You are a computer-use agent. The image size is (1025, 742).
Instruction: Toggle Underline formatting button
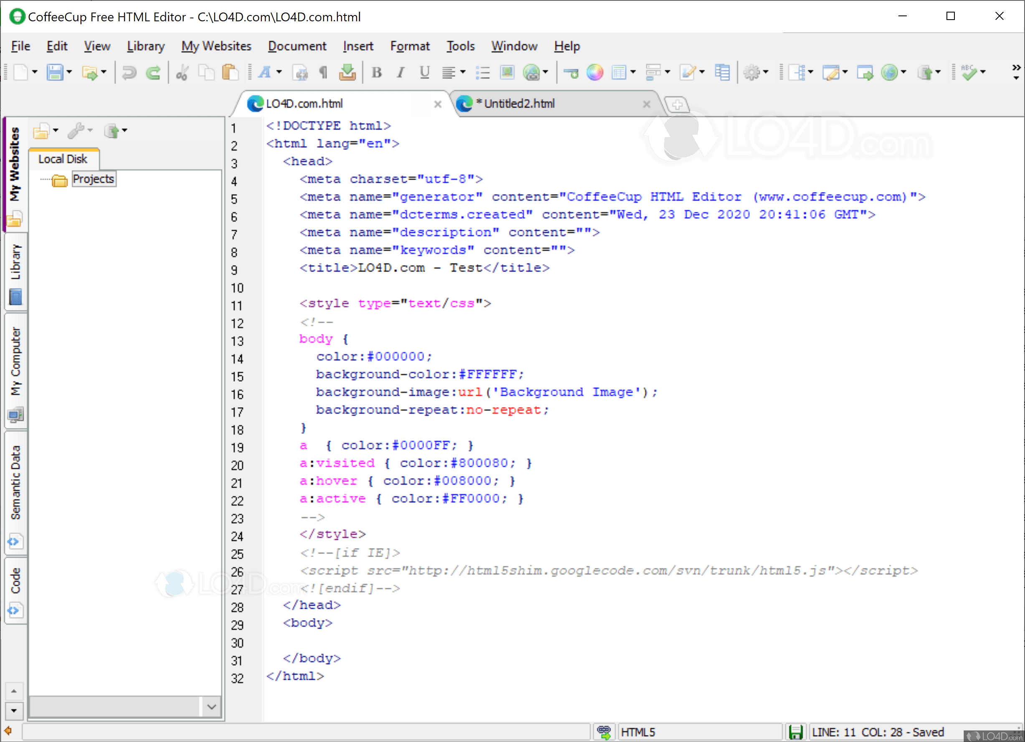[x=424, y=72]
